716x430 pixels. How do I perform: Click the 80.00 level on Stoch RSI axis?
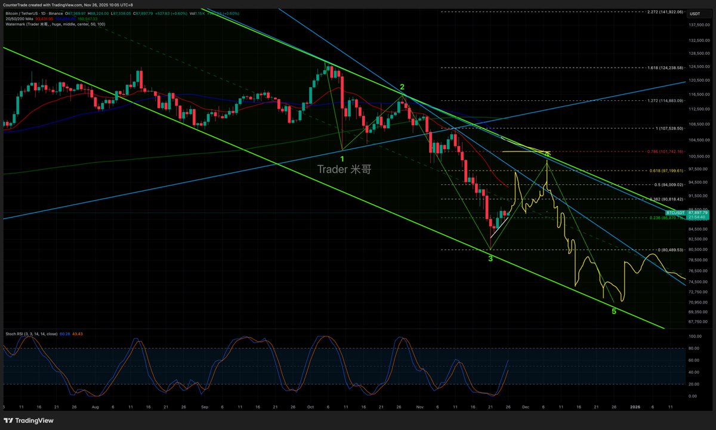(694, 348)
